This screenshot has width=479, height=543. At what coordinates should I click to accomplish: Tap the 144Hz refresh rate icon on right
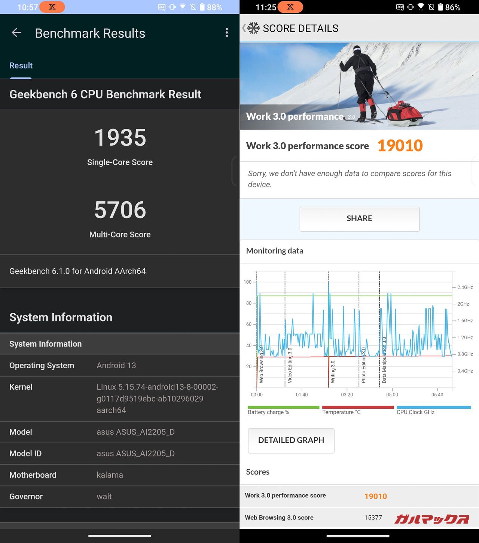(400, 7)
